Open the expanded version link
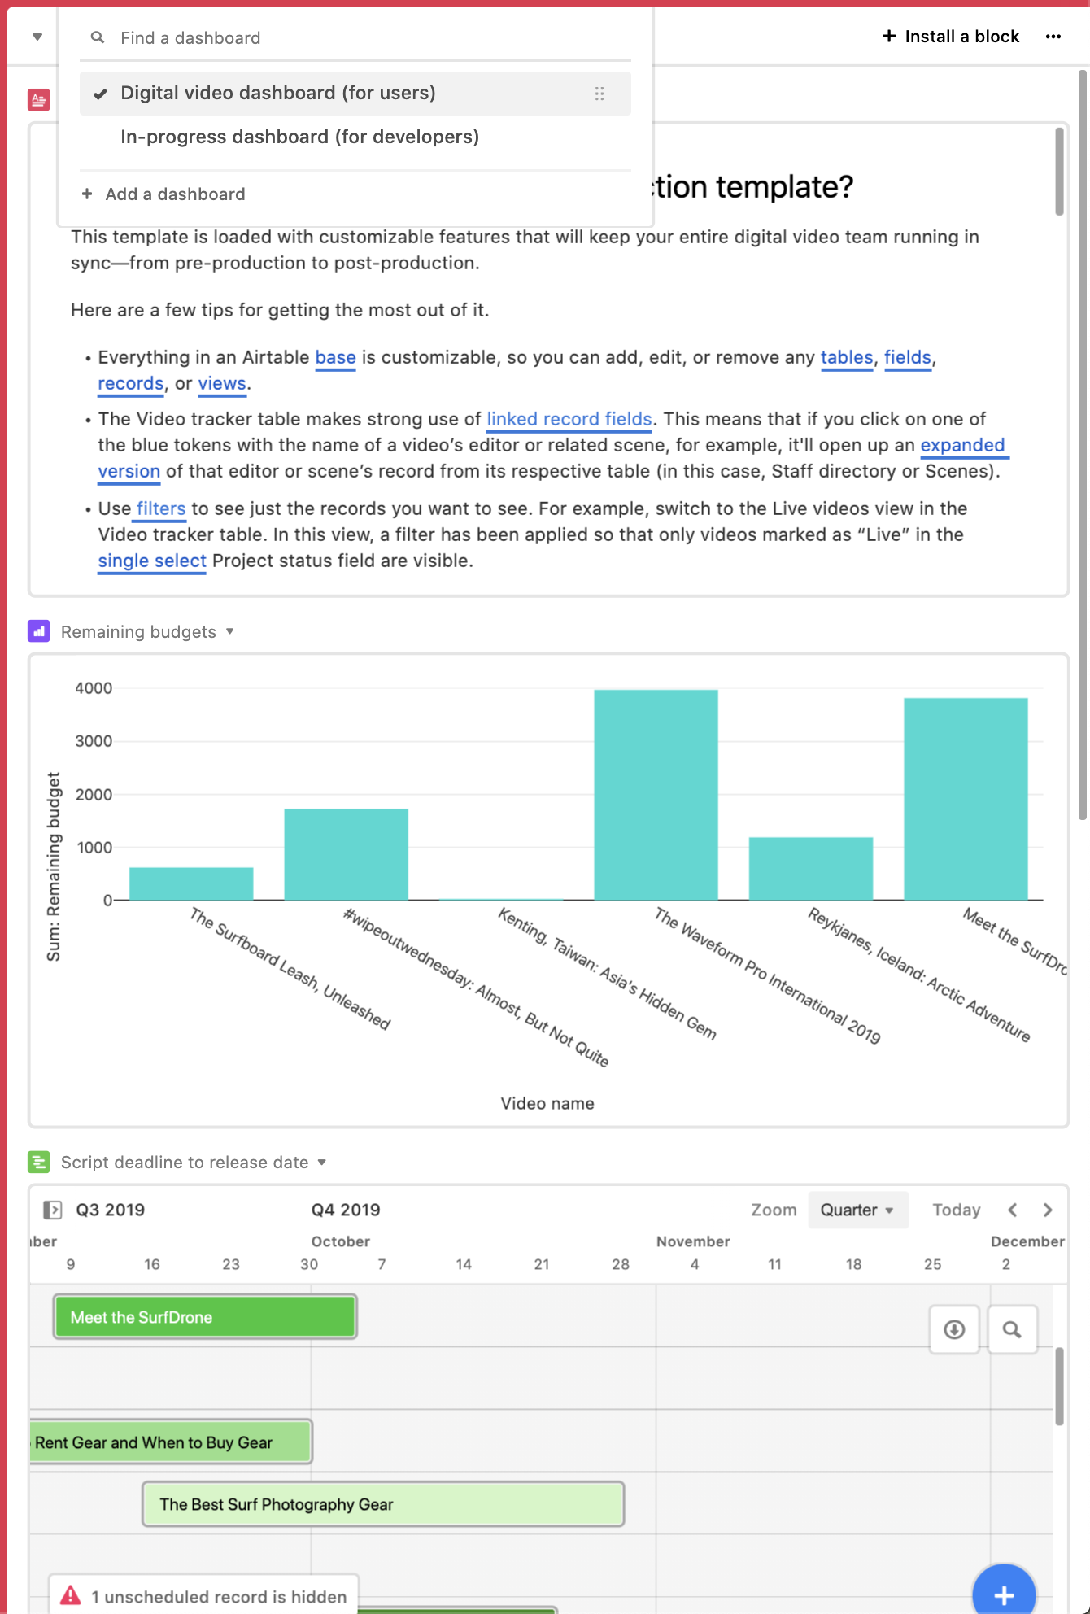 962,445
